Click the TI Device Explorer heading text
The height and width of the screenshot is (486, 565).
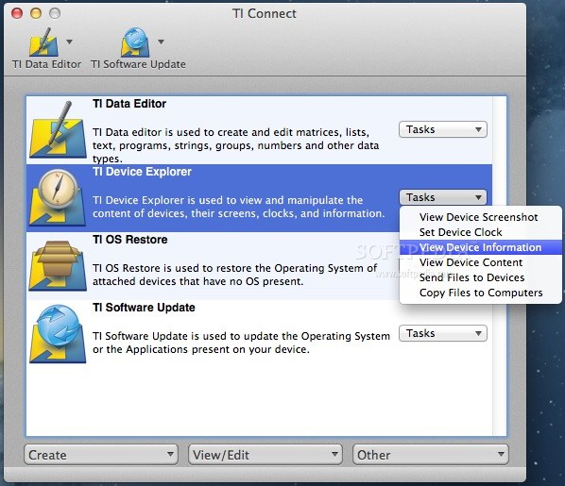pos(142,172)
